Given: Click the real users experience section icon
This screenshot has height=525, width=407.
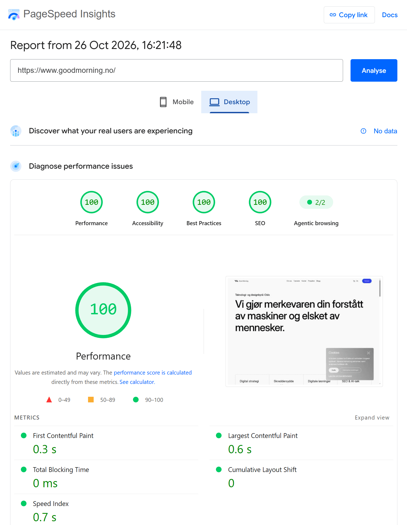Looking at the screenshot, I should point(16,131).
